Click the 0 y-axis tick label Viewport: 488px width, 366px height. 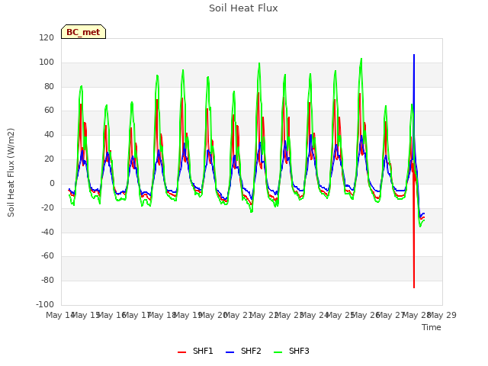(x=52, y=183)
